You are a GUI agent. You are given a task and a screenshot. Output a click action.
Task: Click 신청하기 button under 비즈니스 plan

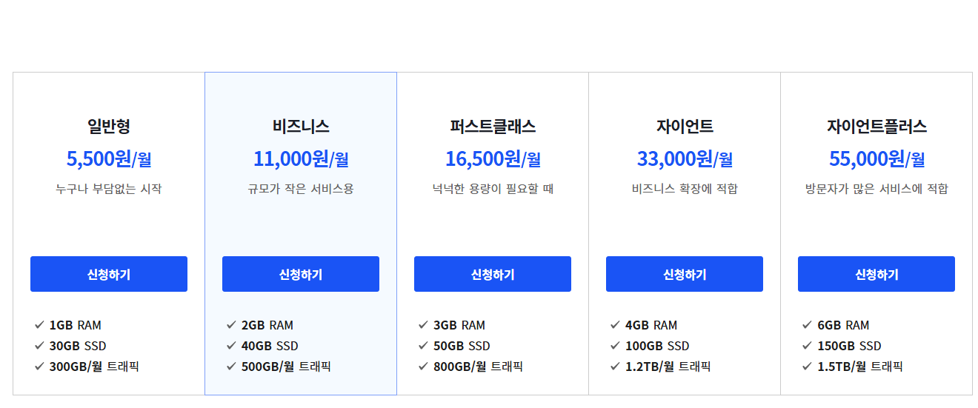click(300, 274)
